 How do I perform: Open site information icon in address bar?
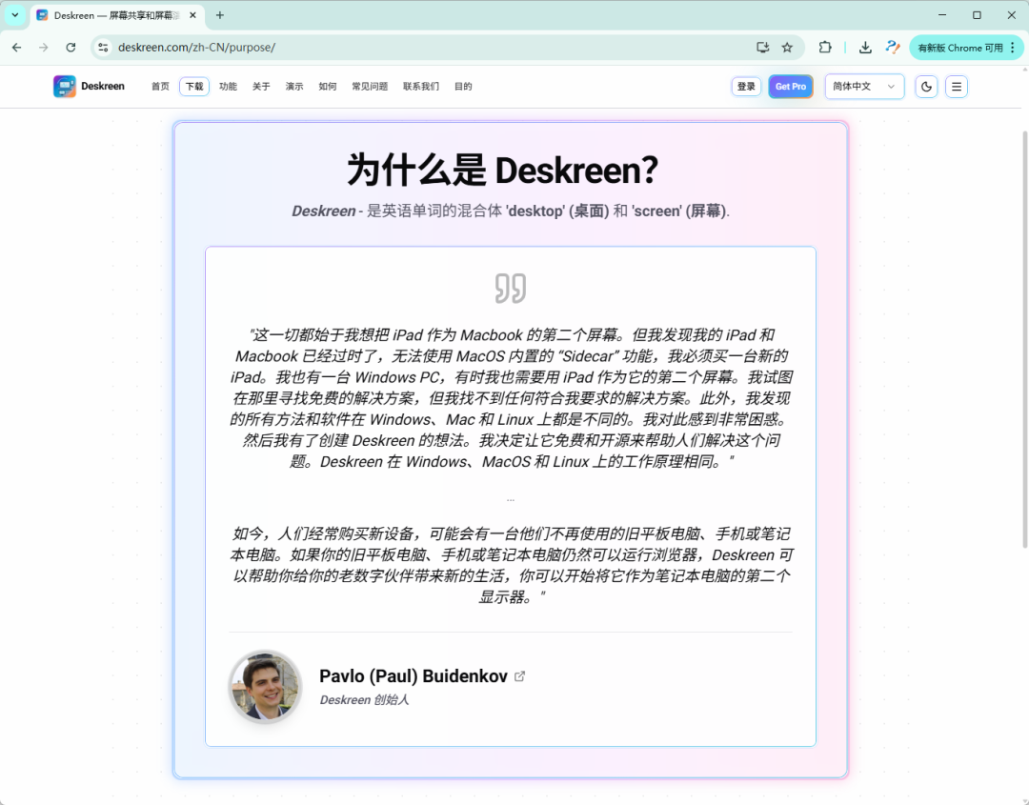coord(103,48)
